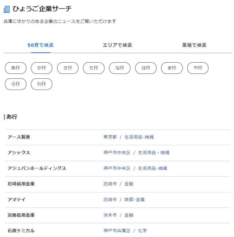Click the 兵庫にゆかりのある企業 description text
Viewport: 234px width, 237px height.
coord(60,21)
